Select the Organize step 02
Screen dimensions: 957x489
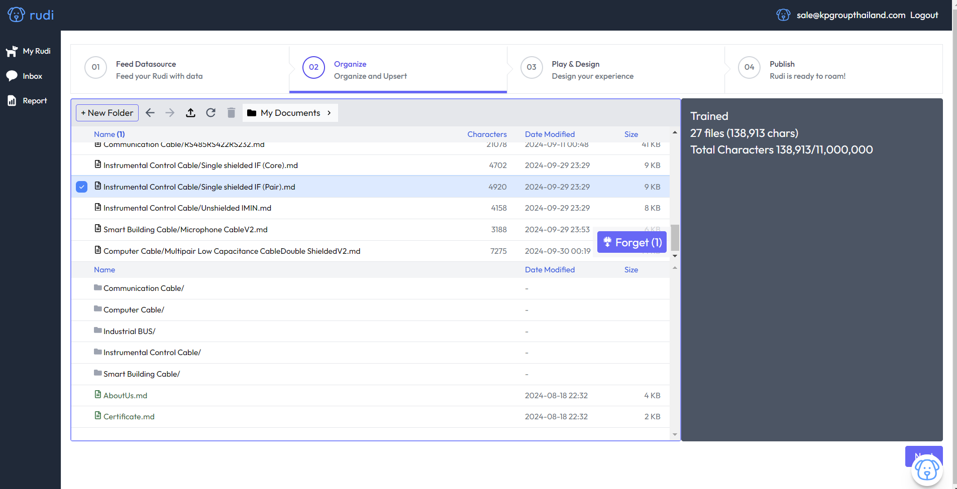[398, 69]
